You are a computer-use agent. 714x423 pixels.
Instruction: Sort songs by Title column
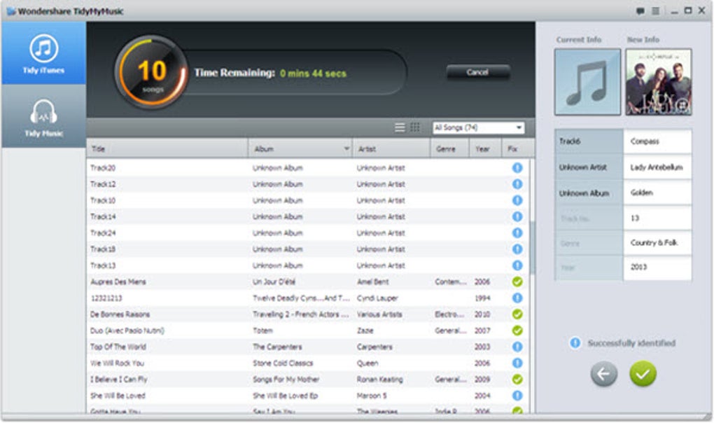tap(167, 149)
